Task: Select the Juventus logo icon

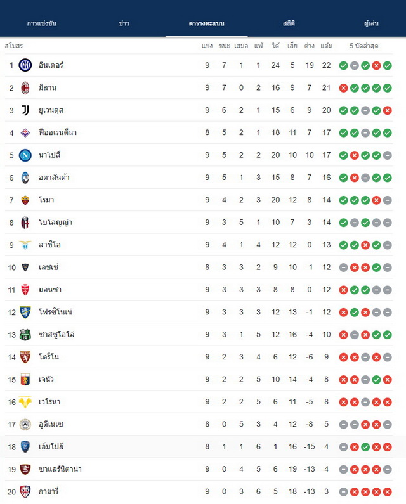Action: click(25, 110)
